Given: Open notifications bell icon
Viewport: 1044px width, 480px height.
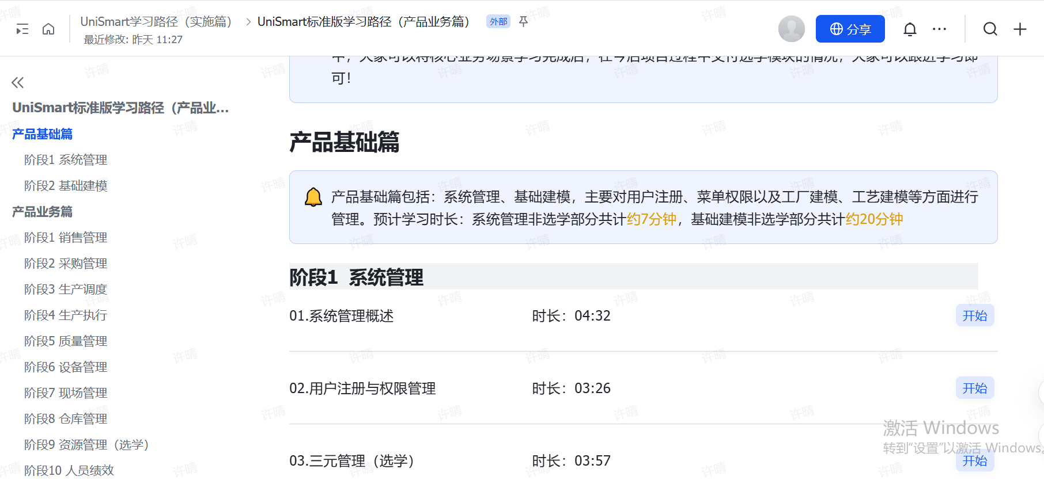Looking at the screenshot, I should (910, 29).
